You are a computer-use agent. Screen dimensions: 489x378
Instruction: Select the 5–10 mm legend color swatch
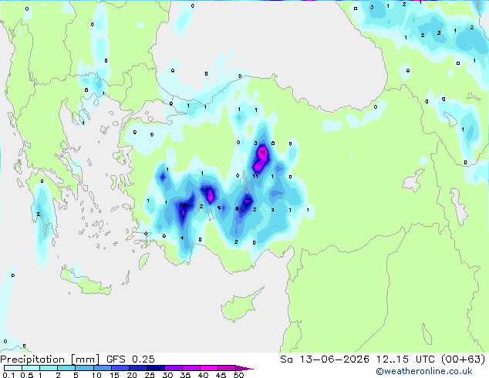tap(84, 368)
